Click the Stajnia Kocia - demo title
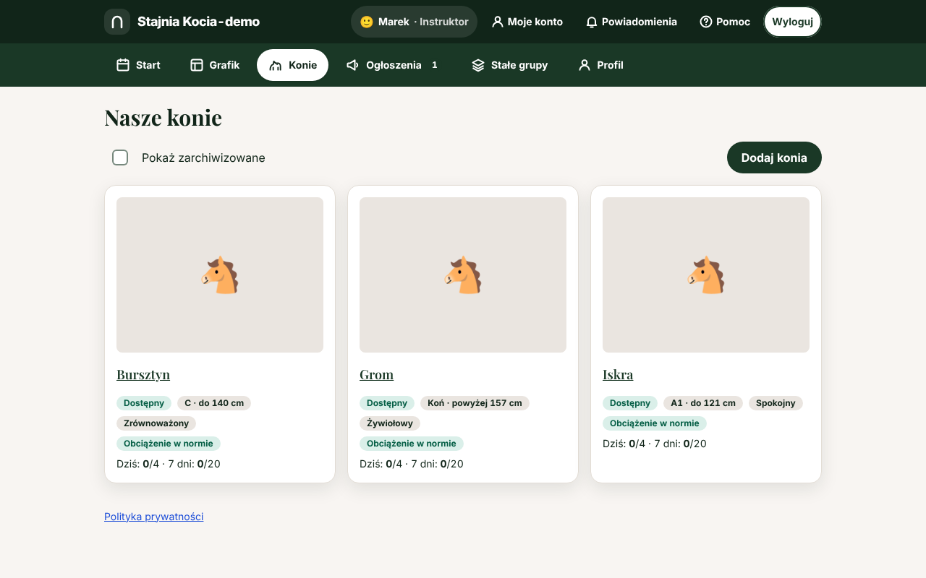The height and width of the screenshot is (578, 926). pyautogui.click(x=198, y=22)
